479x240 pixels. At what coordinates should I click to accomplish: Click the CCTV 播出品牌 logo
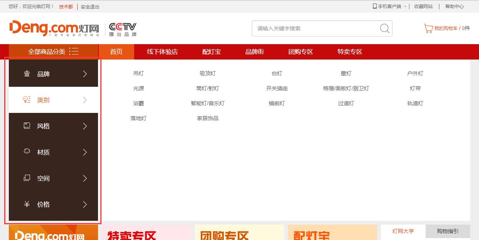[123, 29]
